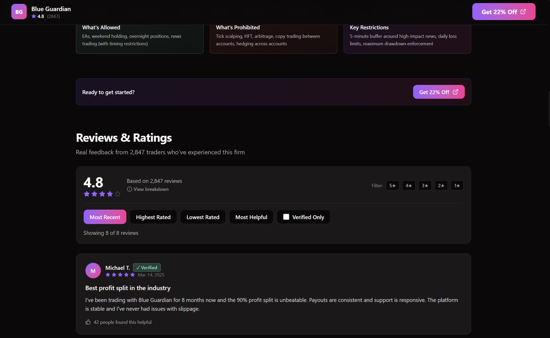Sort reviews by Highest Rated
550x338 pixels.
(x=153, y=217)
